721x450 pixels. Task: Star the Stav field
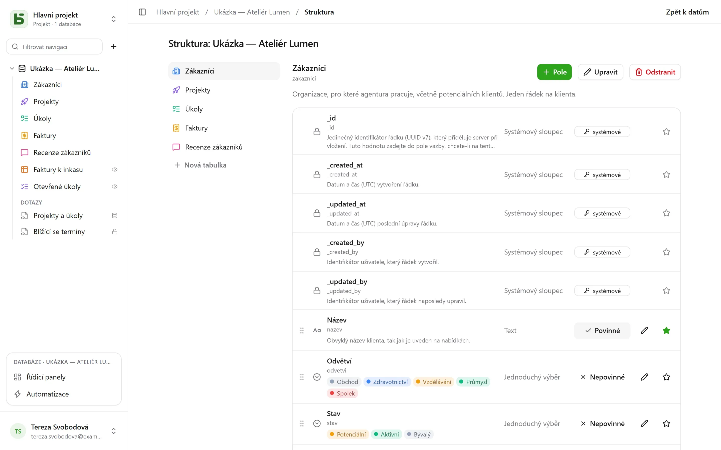click(666, 423)
